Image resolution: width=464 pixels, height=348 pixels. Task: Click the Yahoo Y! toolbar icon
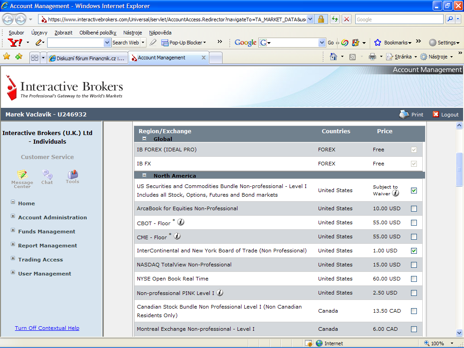pos(15,42)
